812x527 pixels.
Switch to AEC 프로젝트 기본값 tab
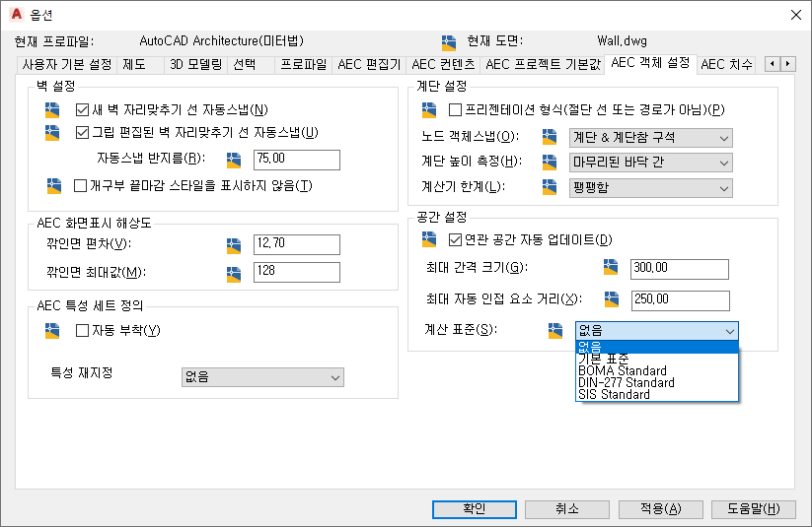[543, 65]
